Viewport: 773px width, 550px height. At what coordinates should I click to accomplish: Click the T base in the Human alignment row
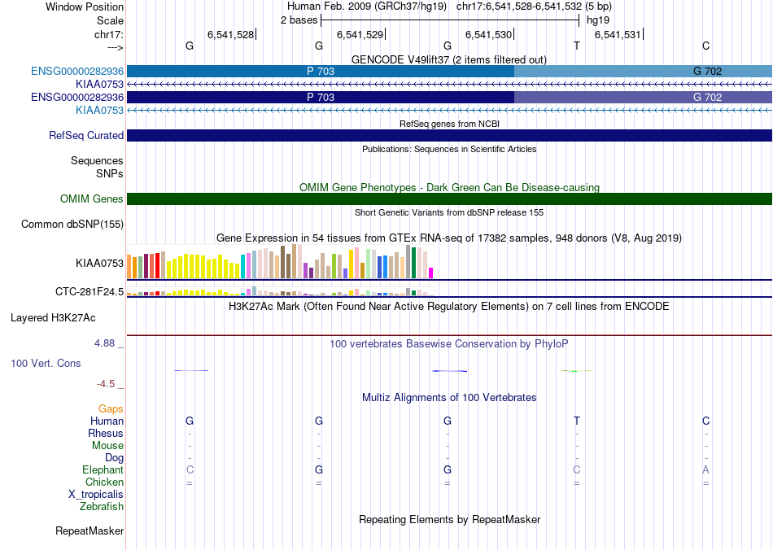577,421
